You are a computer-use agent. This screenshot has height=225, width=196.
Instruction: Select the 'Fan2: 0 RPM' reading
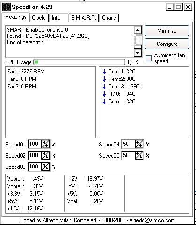point(22,79)
